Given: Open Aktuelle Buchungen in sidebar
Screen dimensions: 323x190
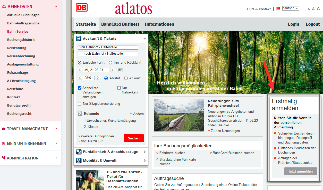Looking at the screenshot, I should (x=23, y=15).
